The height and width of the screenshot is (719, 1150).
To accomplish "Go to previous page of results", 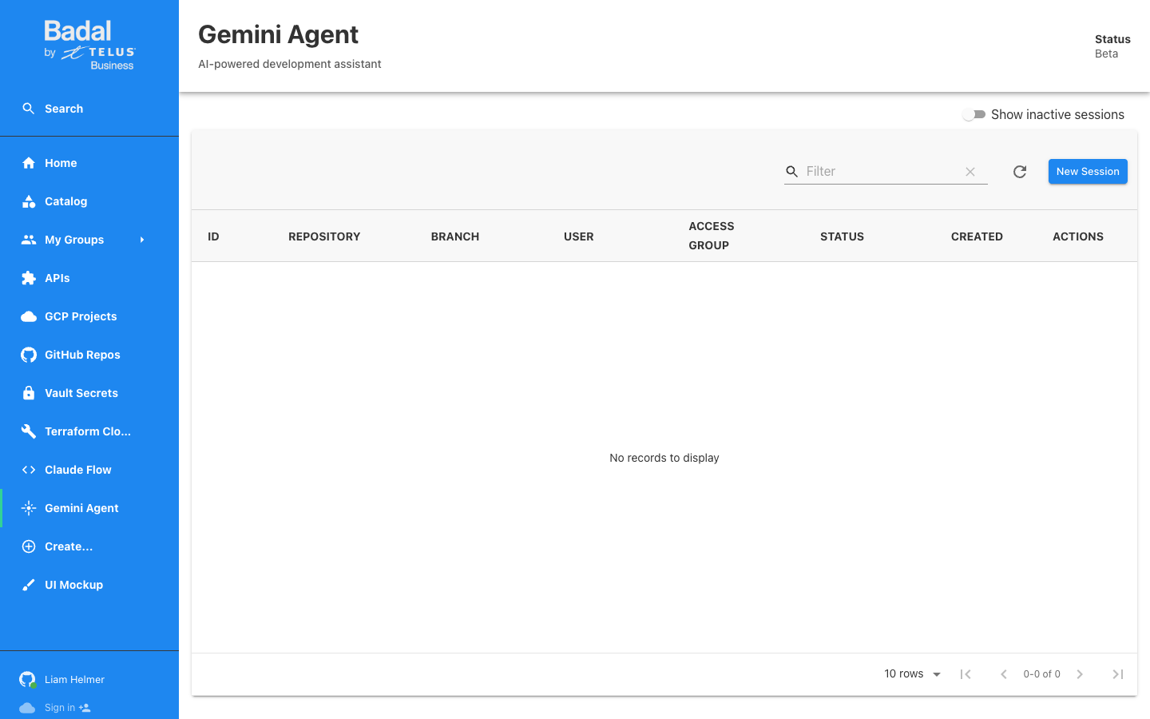I will [x=1004, y=674].
